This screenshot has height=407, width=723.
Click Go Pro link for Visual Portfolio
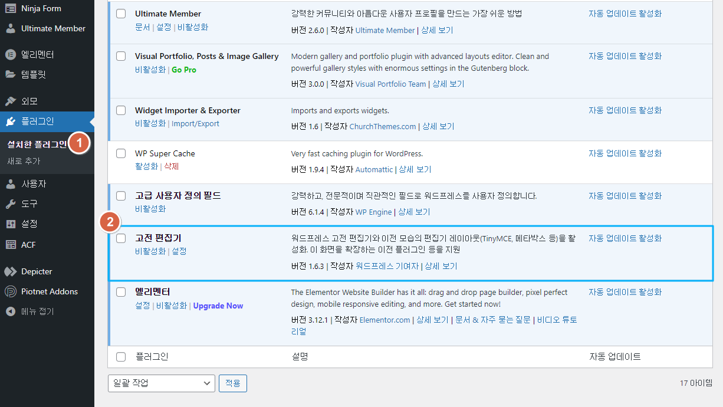click(184, 70)
